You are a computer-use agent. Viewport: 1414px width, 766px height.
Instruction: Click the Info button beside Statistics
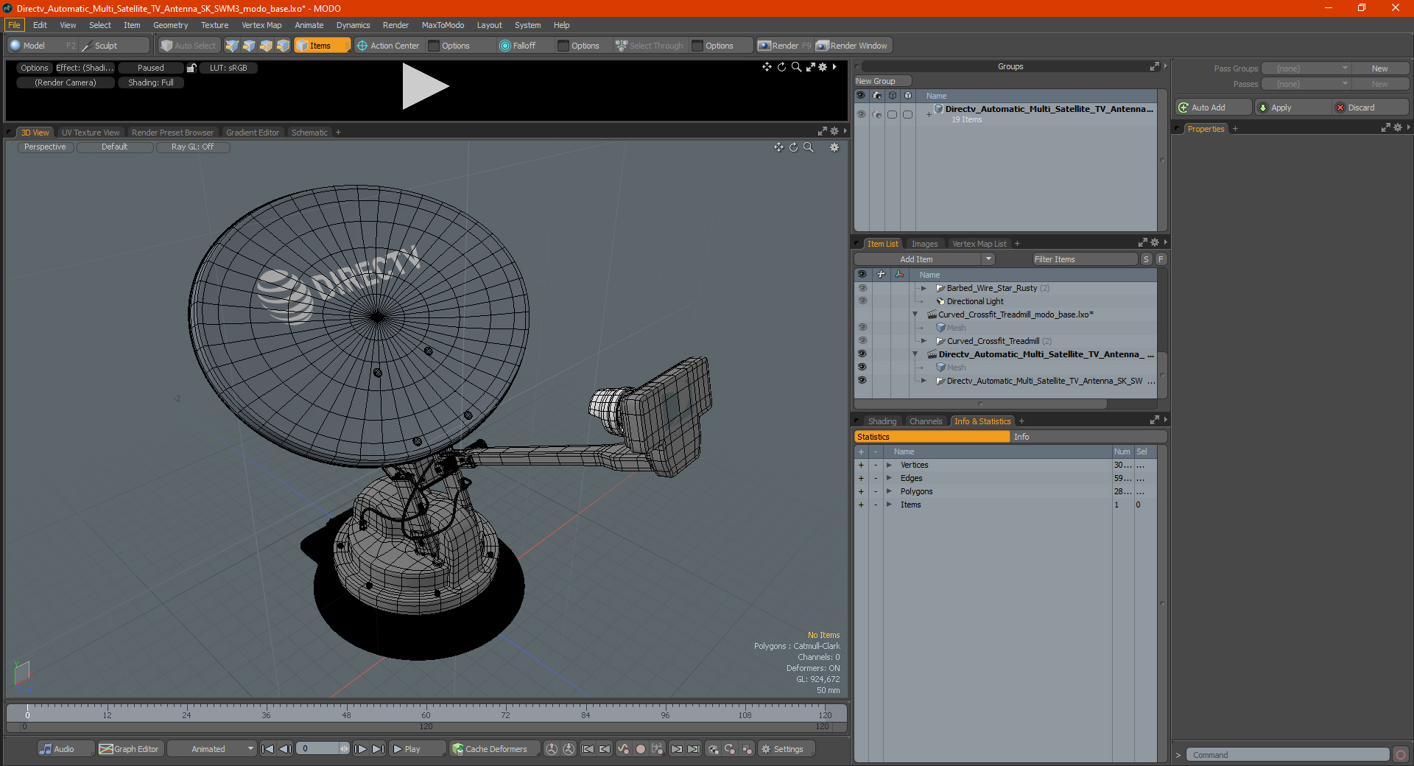1088,437
